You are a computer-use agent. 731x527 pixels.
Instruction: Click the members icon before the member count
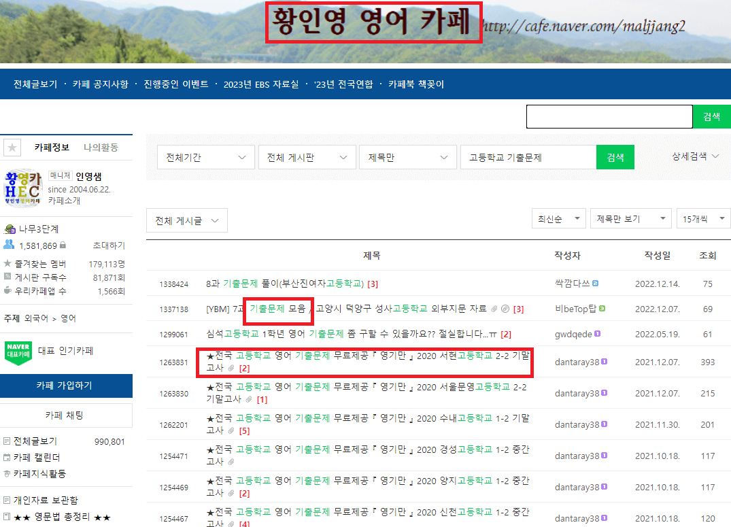(8, 245)
